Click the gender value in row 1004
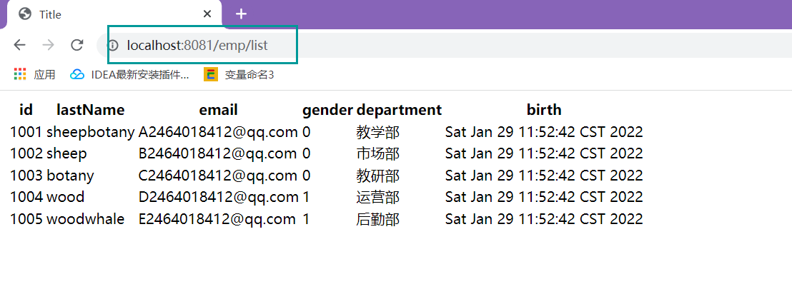This screenshot has width=792, height=304. pos(306,197)
